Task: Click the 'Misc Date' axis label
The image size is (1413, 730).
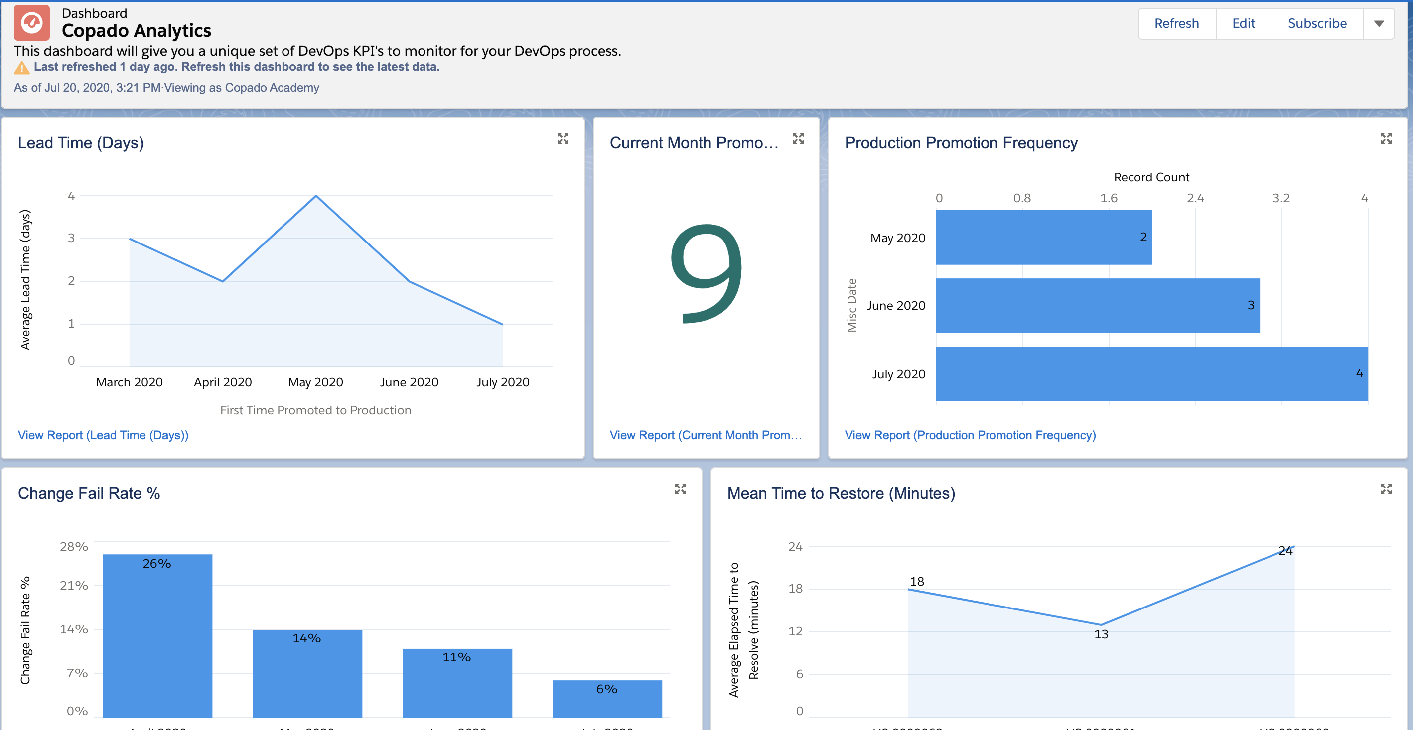Action: pyautogui.click(x=852, y=305)
